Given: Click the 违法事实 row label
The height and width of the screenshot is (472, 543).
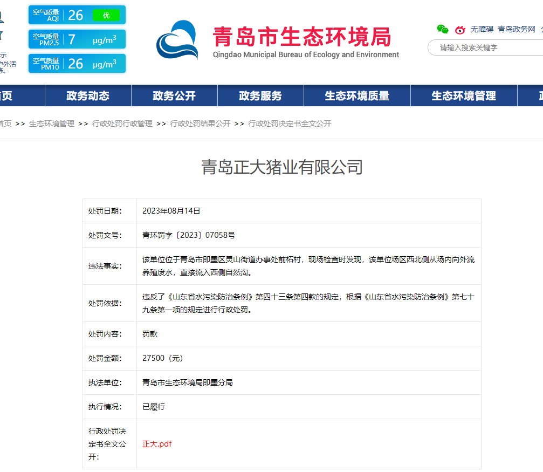Looking at the screenshot, I should click(105, 266).
